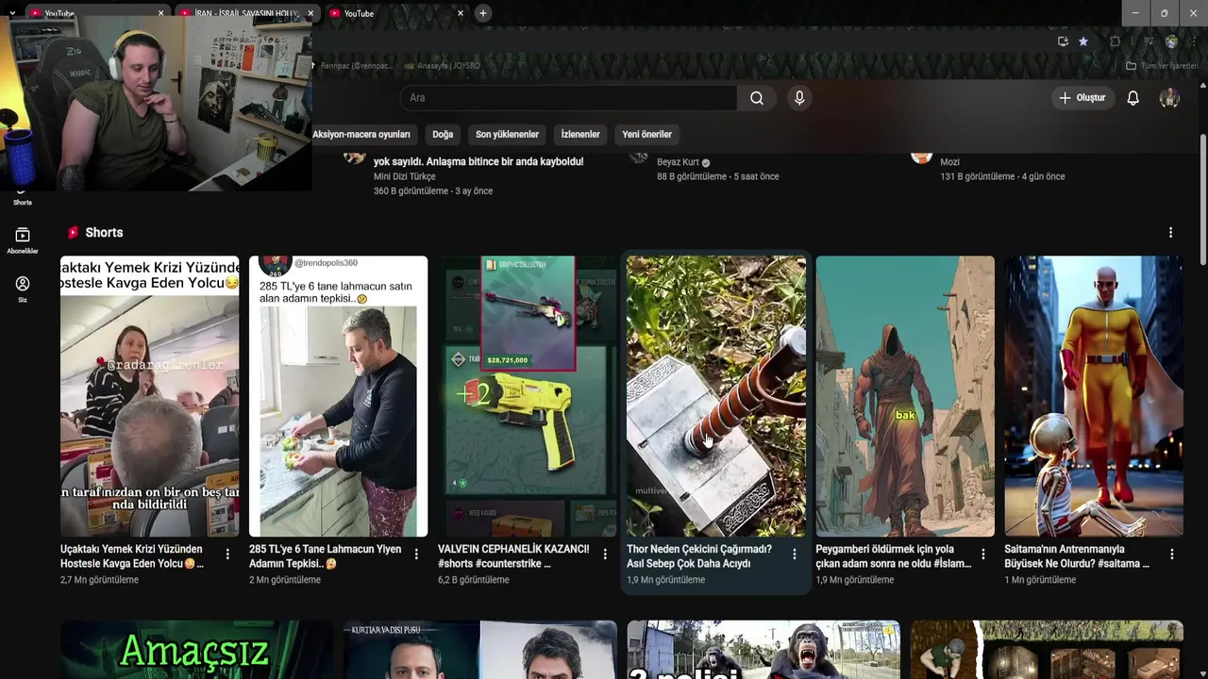Screen dimensions: 1208x679
Task: Open the Mini Dizi Türkçe channel
Action: pos(404,176)
